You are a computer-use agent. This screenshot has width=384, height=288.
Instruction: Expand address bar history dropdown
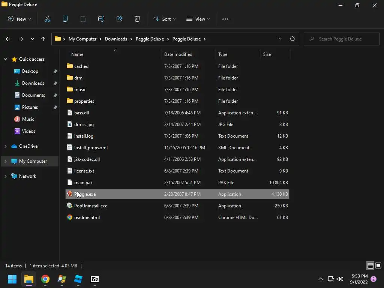280,39
